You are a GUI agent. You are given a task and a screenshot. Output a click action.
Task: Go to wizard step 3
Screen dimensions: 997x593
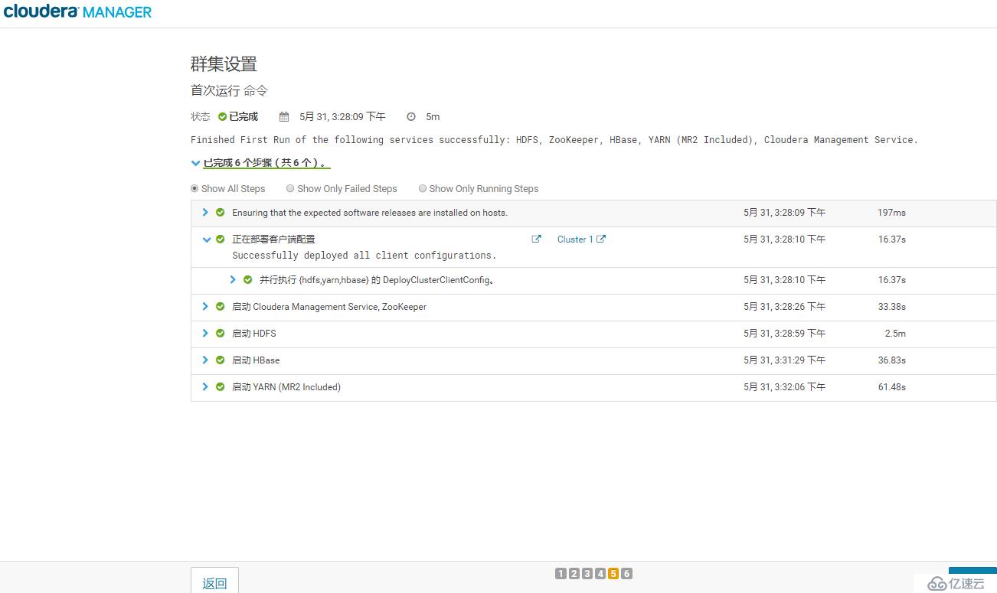pyautogui.click(x=587, y=574)
